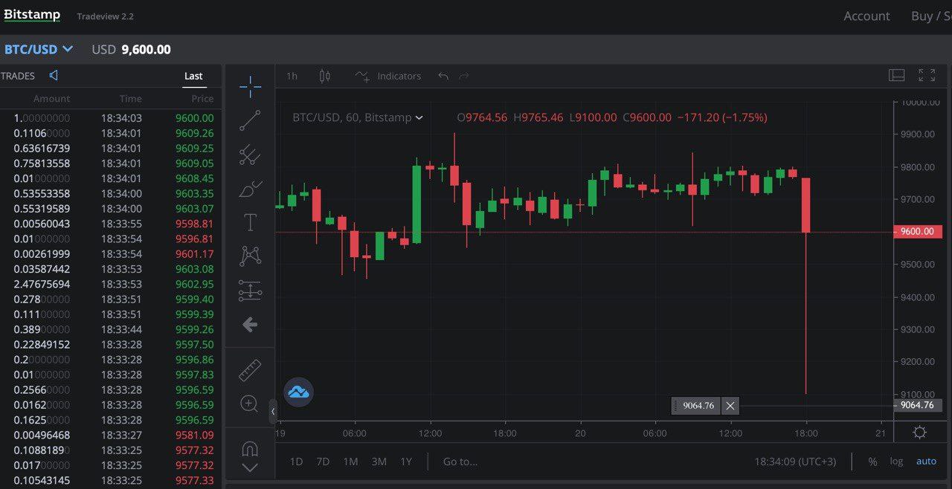Viewport: 952px width, 489px height.
Task: Select the ruler measure tool
Action: (x=250, y=370)
